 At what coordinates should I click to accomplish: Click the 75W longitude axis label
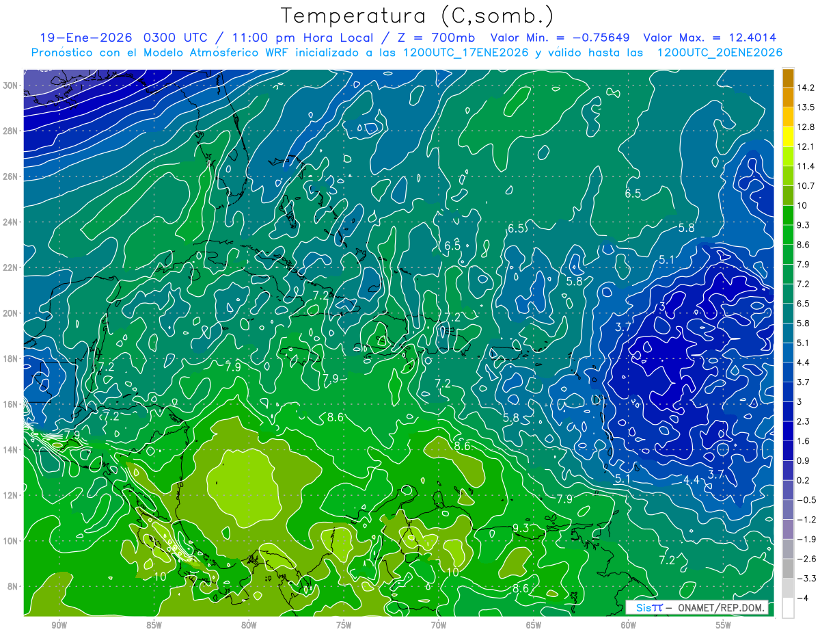[x=344, y=625]
